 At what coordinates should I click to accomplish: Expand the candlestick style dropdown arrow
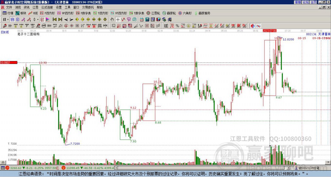tap(37, 20)
